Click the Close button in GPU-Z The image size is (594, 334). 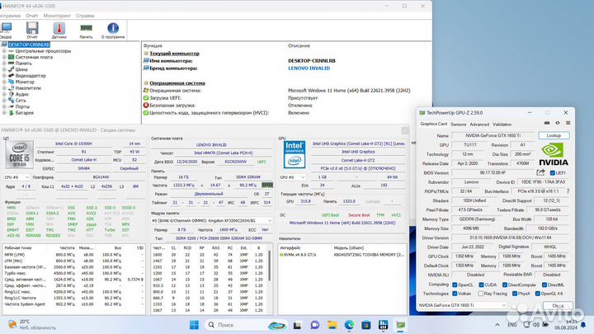pyautogui.click(x=558, y=305)
